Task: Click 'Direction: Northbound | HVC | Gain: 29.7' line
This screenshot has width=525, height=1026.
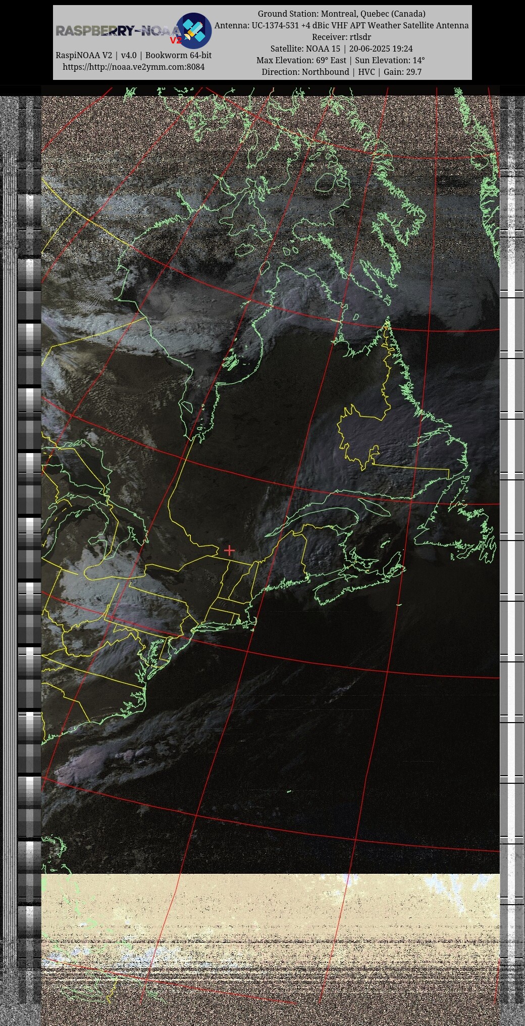Action: click(x=342, y=72)
